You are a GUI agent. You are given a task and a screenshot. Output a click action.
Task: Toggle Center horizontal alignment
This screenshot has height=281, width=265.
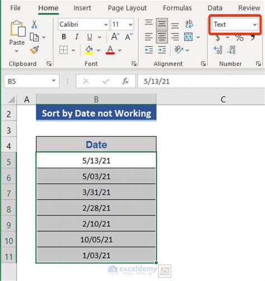[x=162, y=37]
